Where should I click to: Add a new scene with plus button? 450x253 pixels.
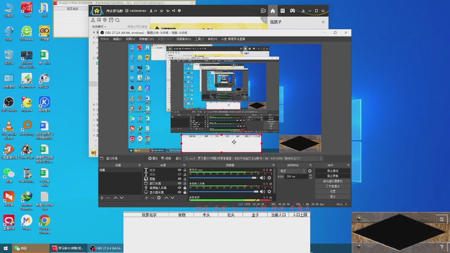point(102,198)
